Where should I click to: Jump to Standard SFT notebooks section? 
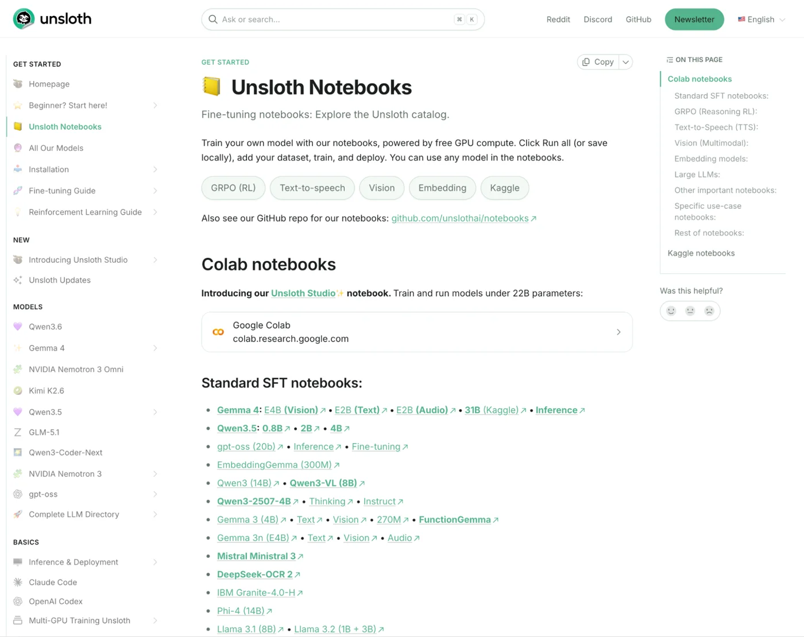coord(721,96)
